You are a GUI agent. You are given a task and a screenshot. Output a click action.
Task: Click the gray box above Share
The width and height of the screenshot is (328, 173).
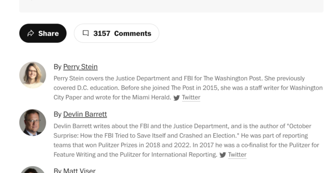tap(171, 6)
